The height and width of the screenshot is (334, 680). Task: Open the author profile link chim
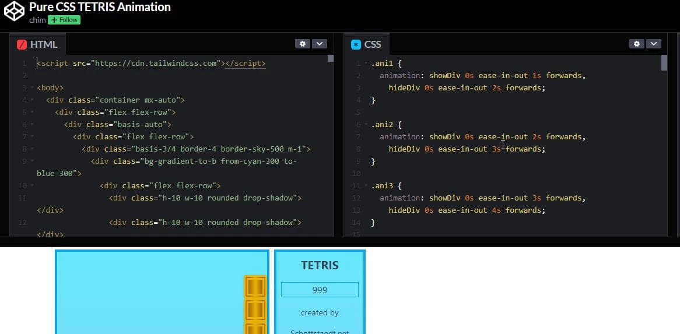click(x=37, y=20)
